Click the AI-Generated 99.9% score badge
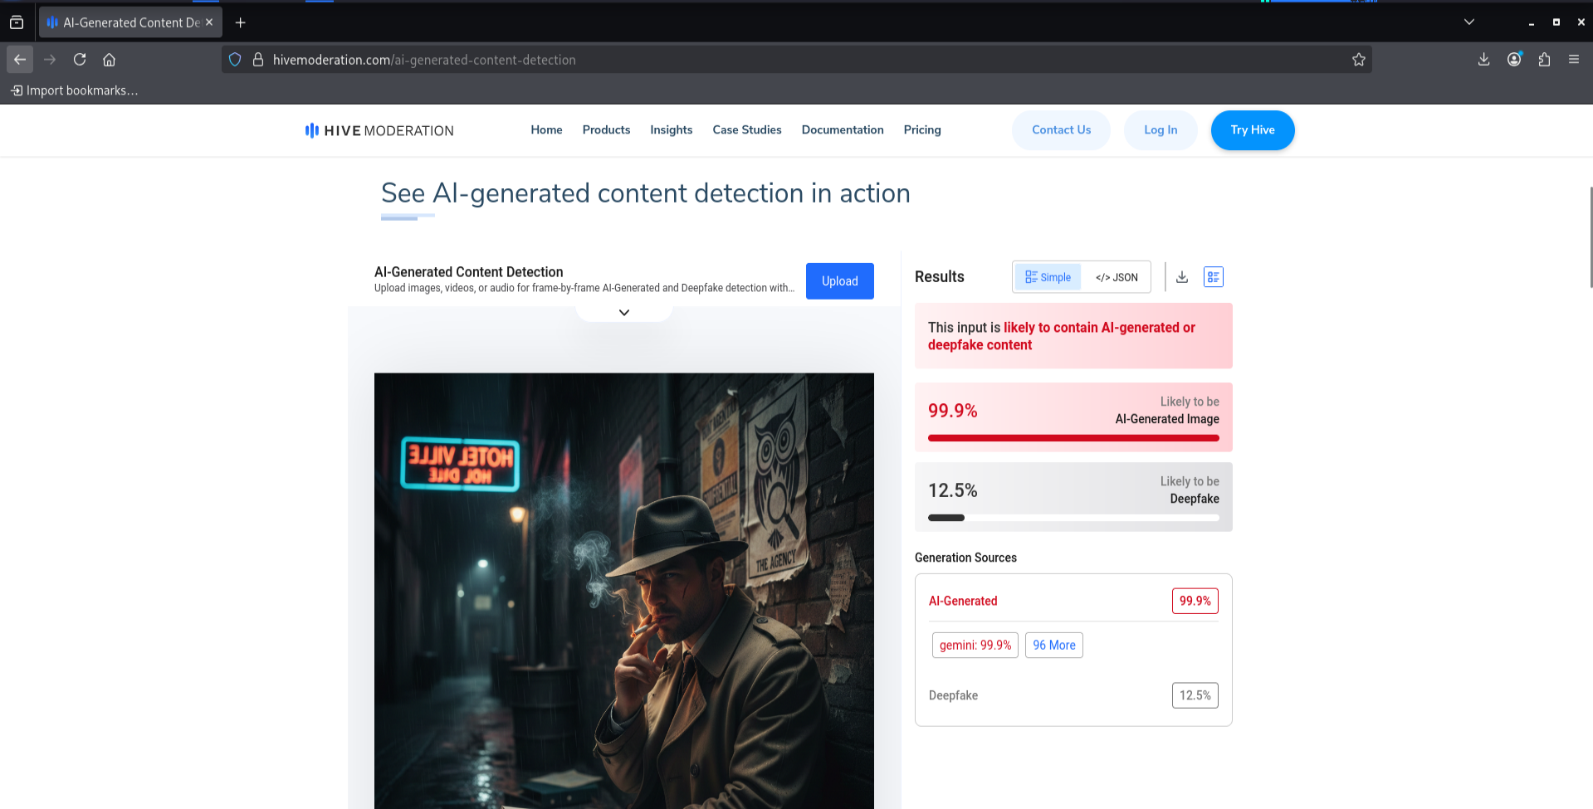The image size is (1593, 809). tap(1195, 601)
